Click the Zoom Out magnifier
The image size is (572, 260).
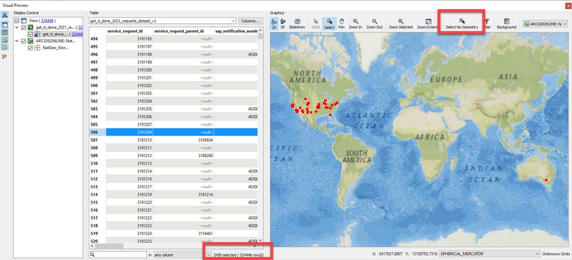point(374,23)
